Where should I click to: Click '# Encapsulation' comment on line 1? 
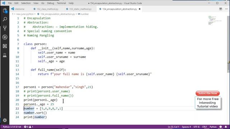(x=37, y=18)
